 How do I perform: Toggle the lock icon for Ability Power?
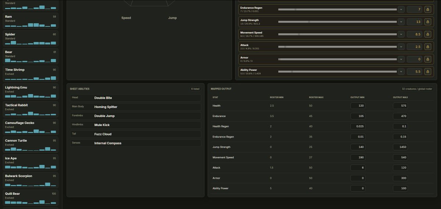(427, 71)
